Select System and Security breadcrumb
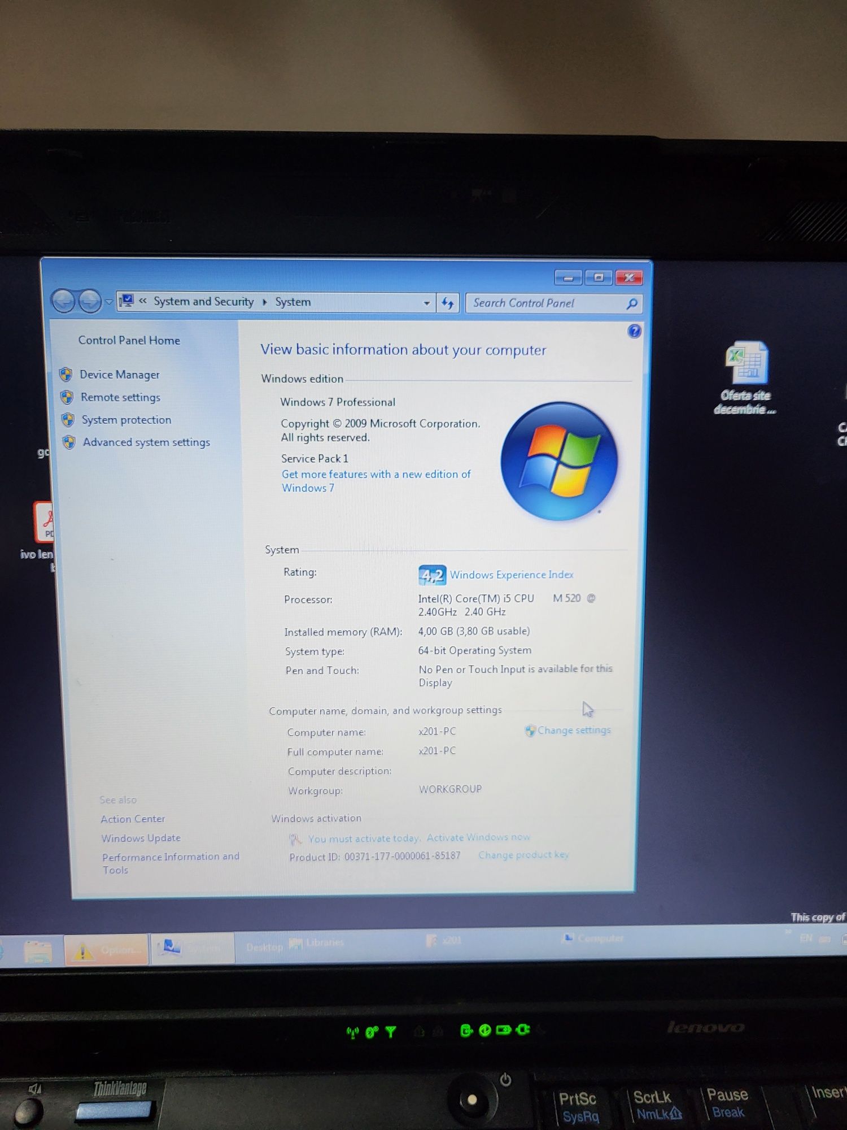 [203, 302]
